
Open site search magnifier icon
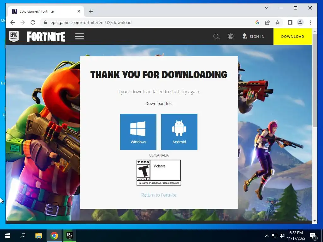tap(216, 37)
